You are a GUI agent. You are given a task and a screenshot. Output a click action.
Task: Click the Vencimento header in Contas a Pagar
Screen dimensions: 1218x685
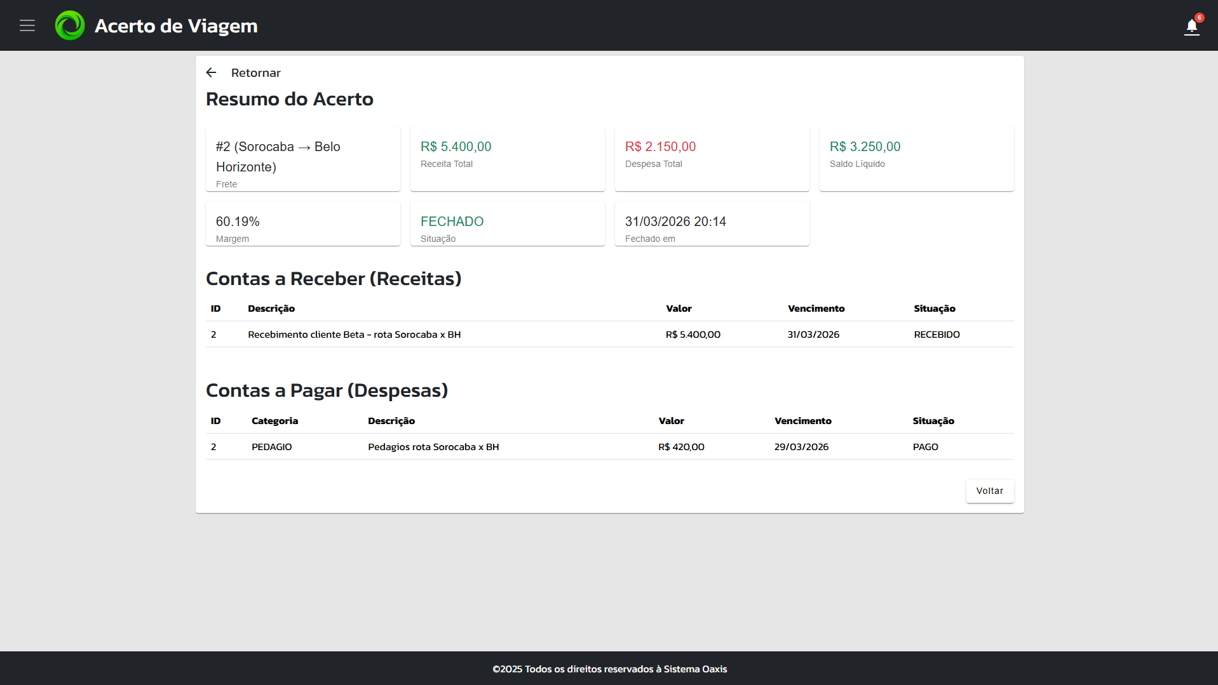(802, 421)
